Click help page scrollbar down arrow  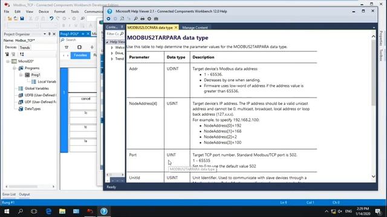(374, 177)
